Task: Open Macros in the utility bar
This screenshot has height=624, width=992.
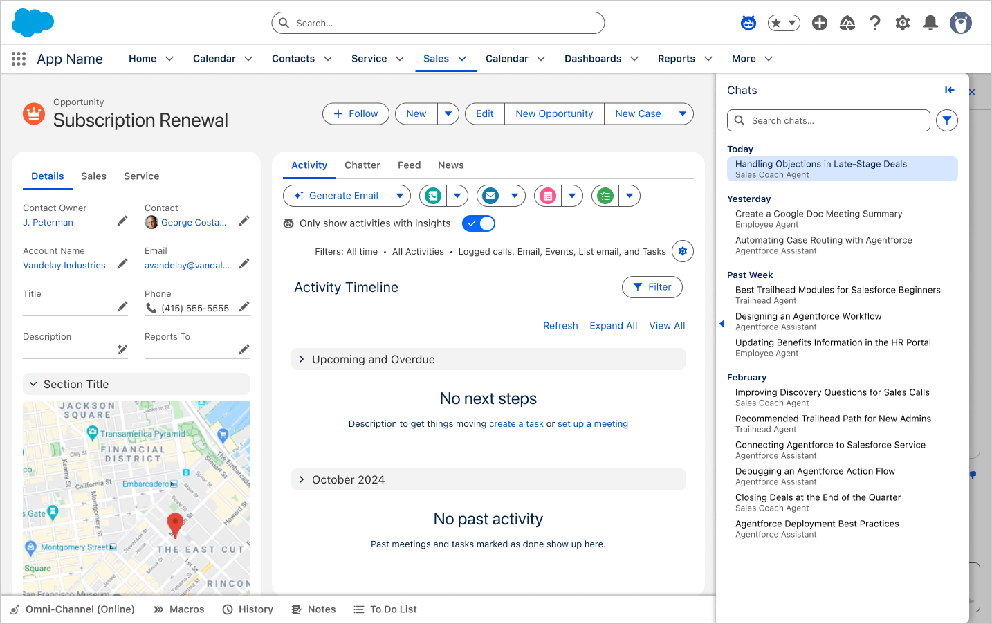Action: [178, 609]
